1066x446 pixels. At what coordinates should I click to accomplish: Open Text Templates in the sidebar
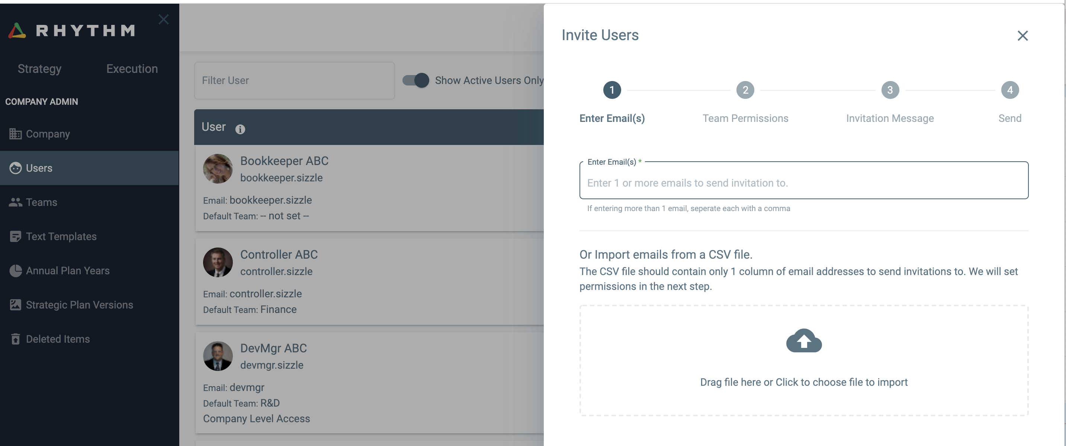click(89, 236)
